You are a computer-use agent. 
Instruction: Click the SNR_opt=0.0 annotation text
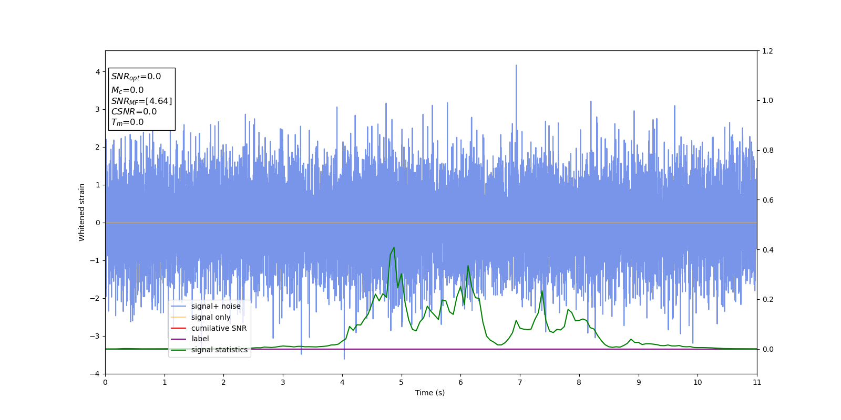tap(136, 77)
